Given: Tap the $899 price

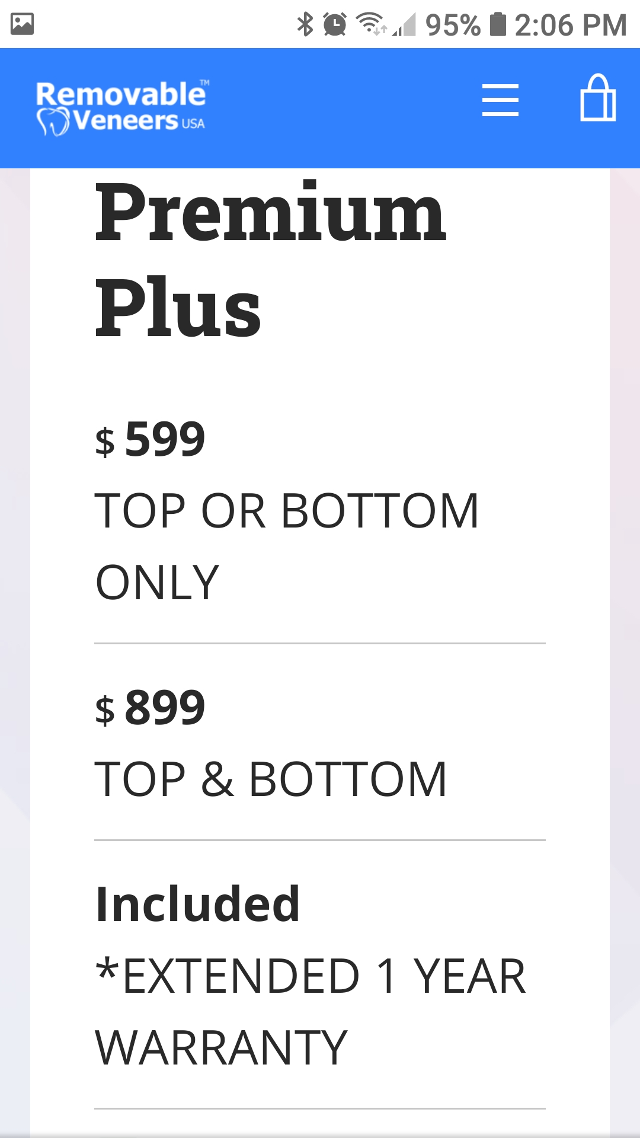Looking at the screenshot, I should coord(150,707).
